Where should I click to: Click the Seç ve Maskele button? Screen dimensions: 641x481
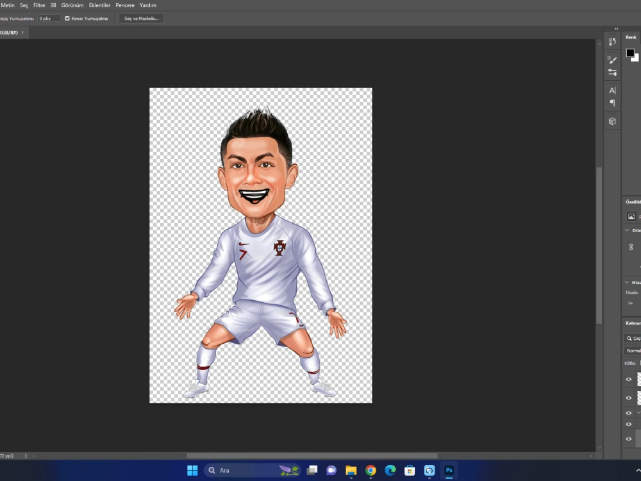[141, 19]
